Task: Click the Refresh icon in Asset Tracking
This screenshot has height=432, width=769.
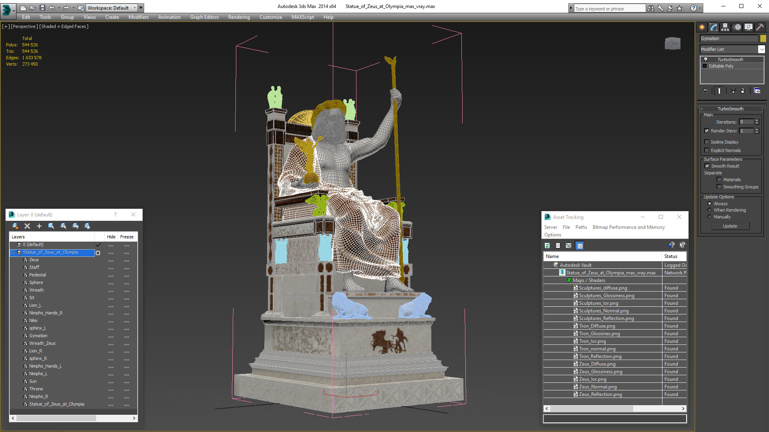Action: [547, 246]
